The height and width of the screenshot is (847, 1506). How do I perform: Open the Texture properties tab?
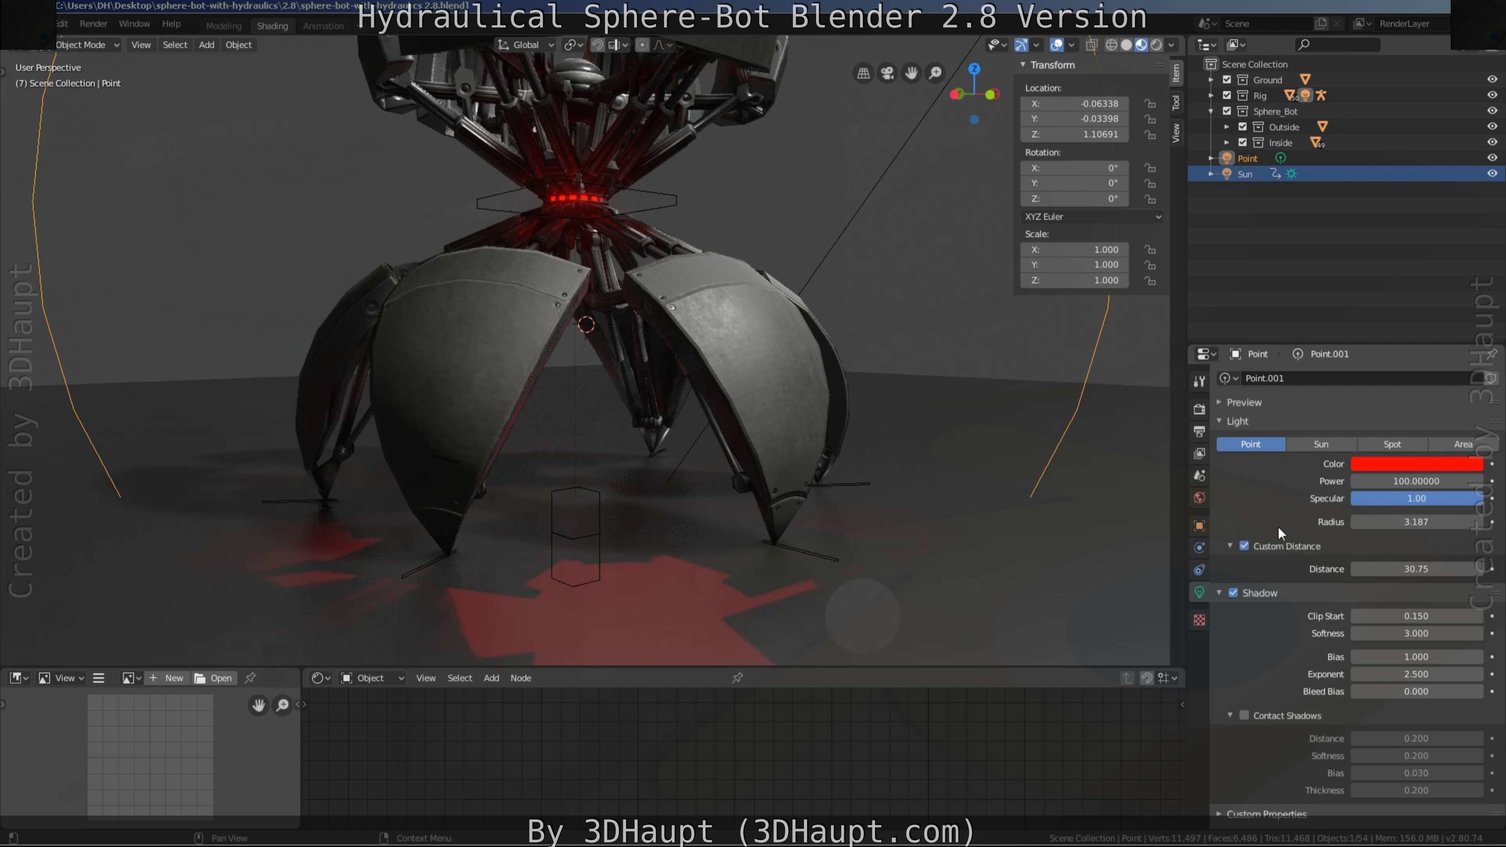1199,620
